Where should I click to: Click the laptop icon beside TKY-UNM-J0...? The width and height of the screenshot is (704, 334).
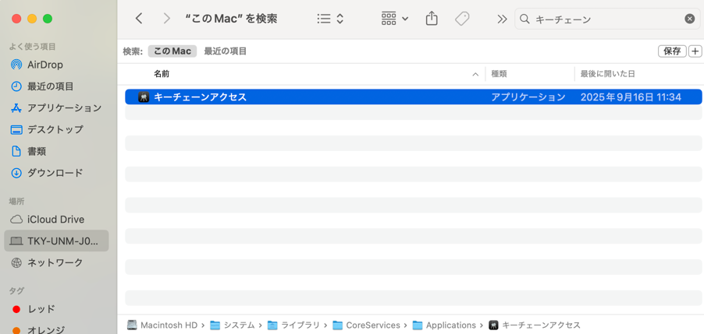point(16,241)
